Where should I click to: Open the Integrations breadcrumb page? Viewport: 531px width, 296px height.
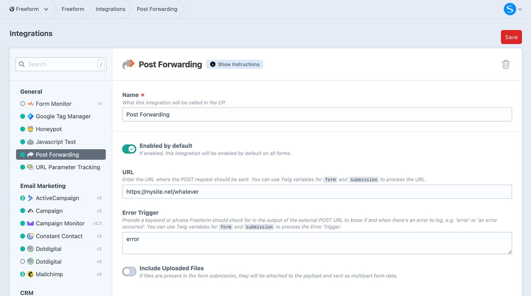coord(110,8)
